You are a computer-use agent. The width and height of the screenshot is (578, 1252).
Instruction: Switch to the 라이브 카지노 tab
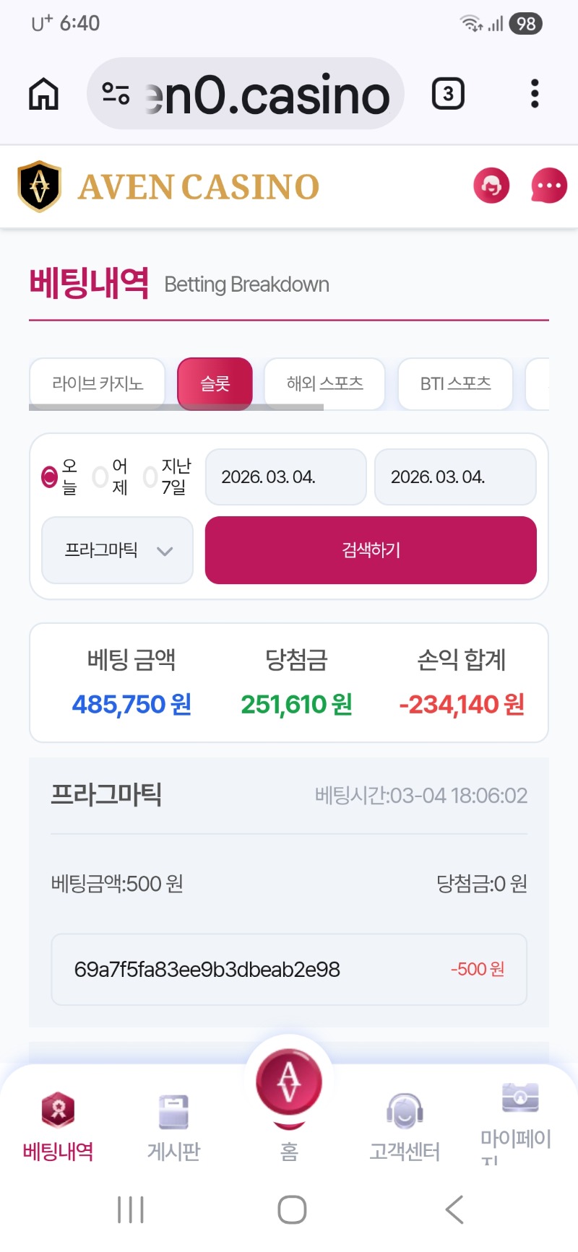pyautogui.click(x=98, y=383)
